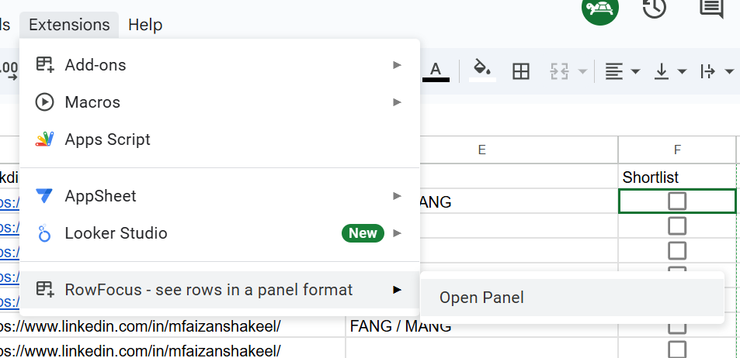Expand vertical align dropdown arrow

pyautogui.click(x=682, y=71)
